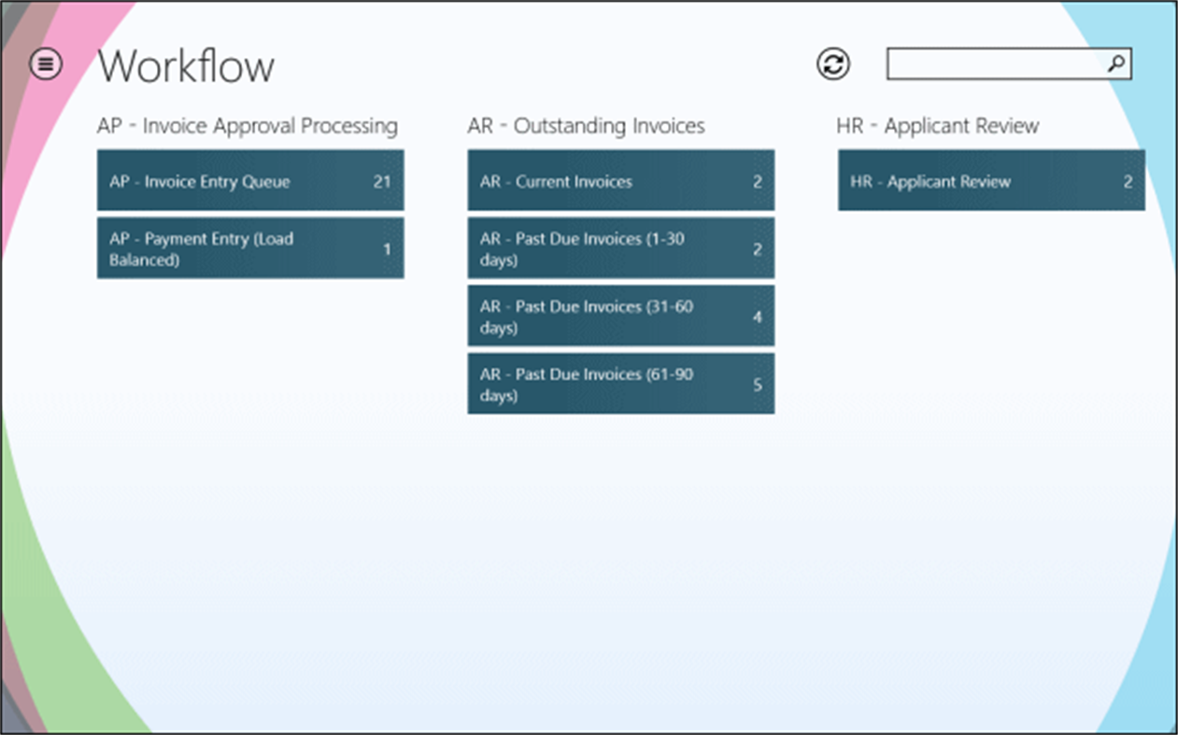
Task: Open the hamburger menu in the top-left corner
Action: [x=44, y=64]
